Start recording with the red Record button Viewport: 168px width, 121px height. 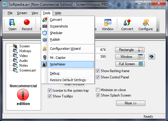click(x=27, y=25)
